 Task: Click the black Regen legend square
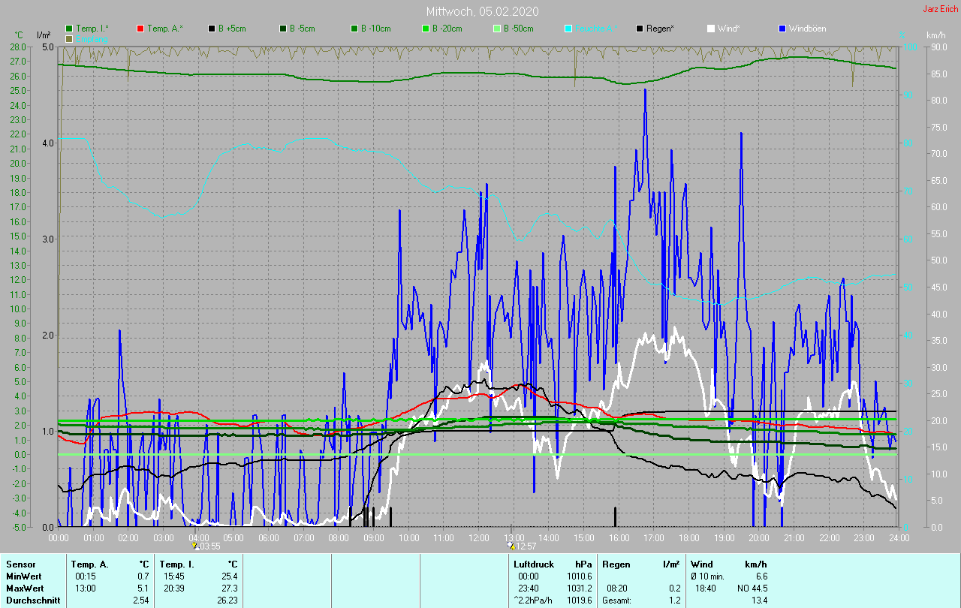(640, 29)
